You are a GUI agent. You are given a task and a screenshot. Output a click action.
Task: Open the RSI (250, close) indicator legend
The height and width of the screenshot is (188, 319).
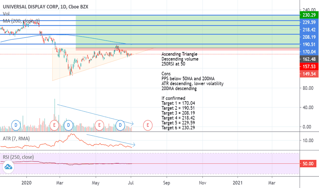[x=18, y=157]
